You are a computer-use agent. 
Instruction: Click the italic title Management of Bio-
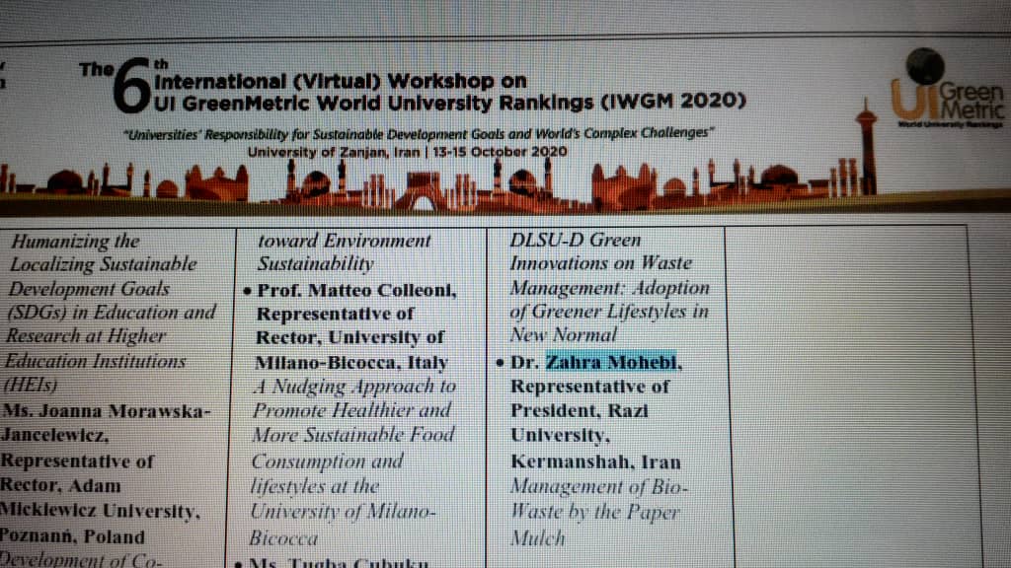(x=600, y=487)
